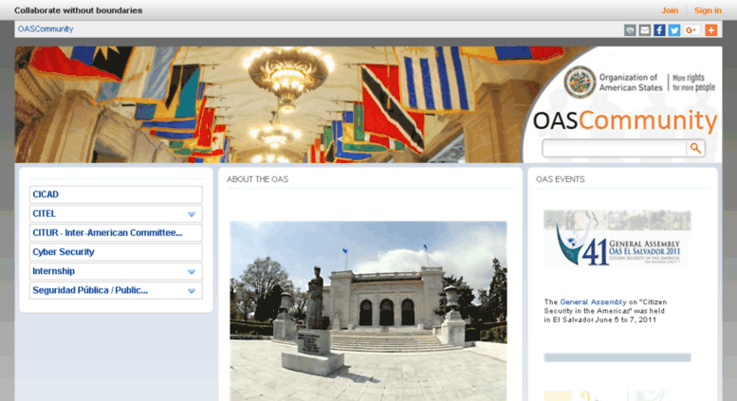Image resolution: width=737 pixels, height=401 pixels.
Task: Open the General Assembly link
Action: [593, 301]
